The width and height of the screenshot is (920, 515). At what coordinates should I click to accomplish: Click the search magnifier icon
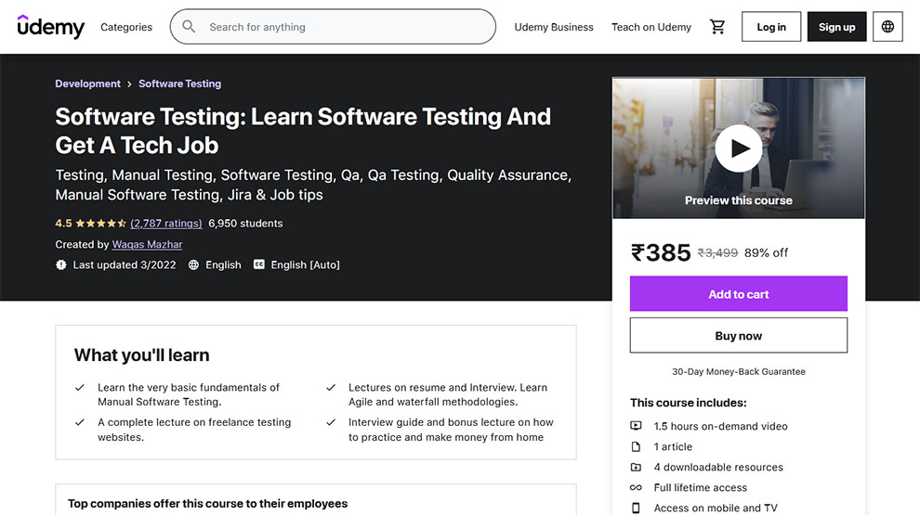[x=189, y=26]
